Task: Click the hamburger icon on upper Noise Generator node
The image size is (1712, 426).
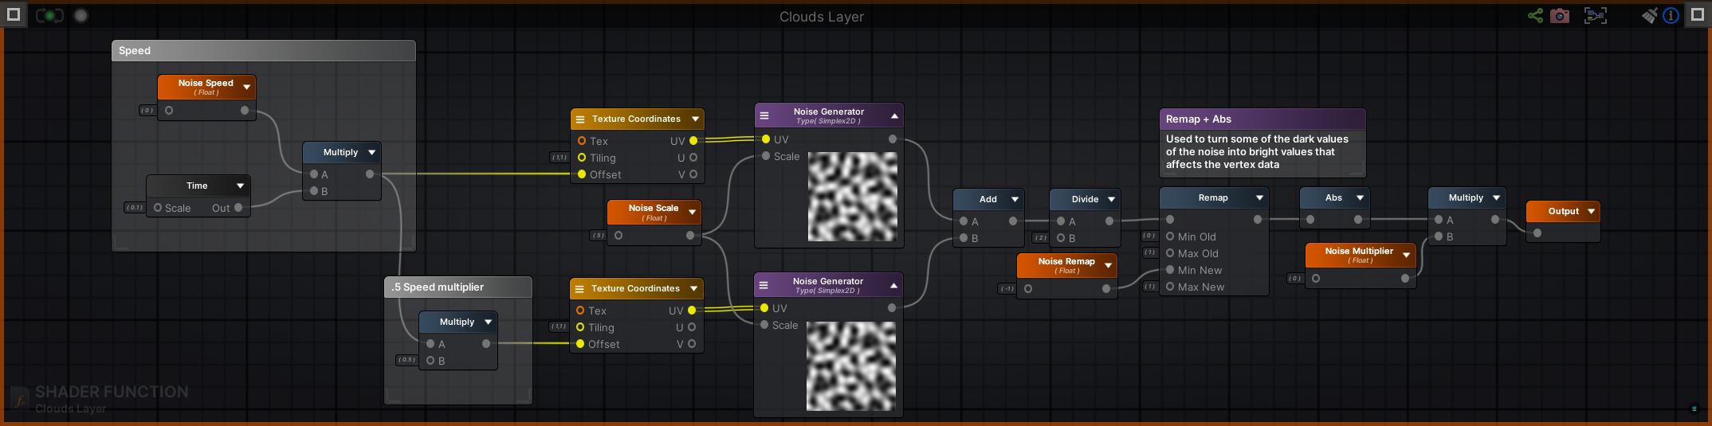Action: point(764,115)
